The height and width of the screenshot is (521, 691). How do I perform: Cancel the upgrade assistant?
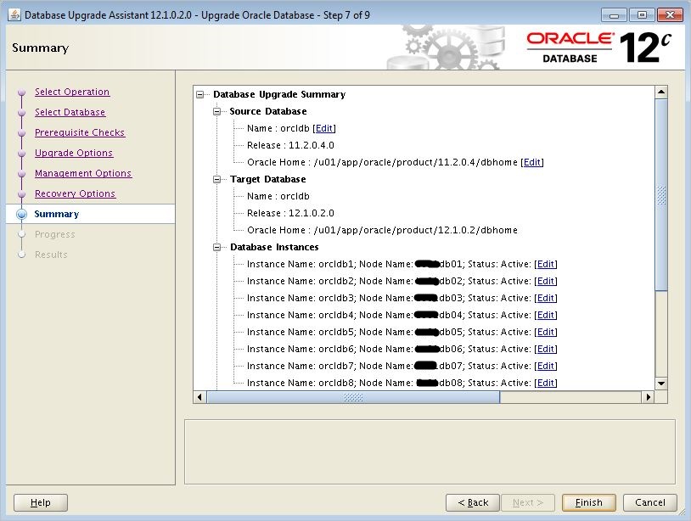650,502
